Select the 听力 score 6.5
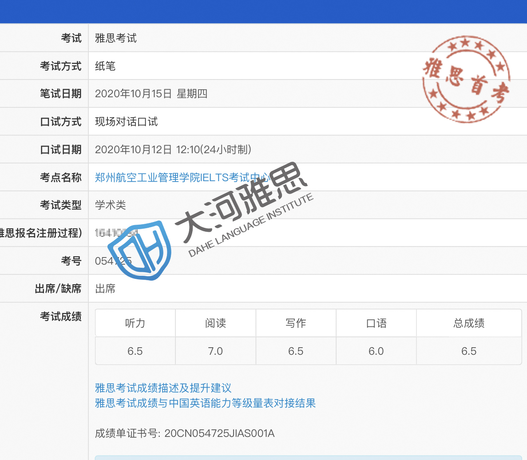The width and height of the screenshot is (527, 460). [x=135, y=351]
